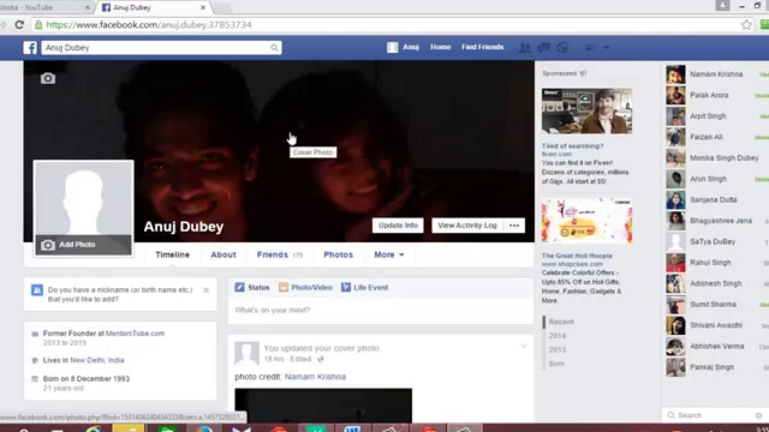The width and height of the screenshot is (769, 432).
Task: Open chat with Namam Krishna
Action: coord(716,74)
